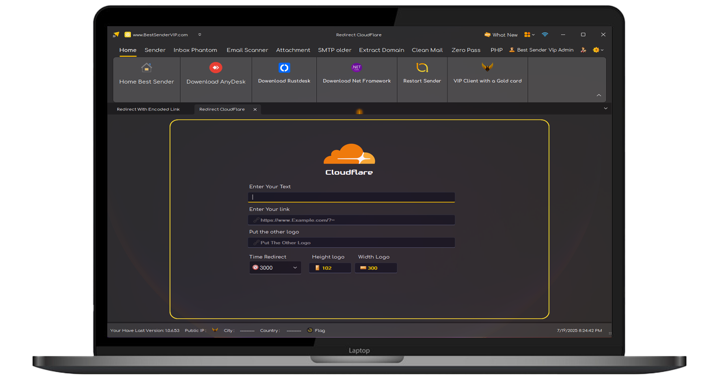The height and width of the screenshot is (385, 704).
Task: Switch to the Zero Pass tab
Action: [466, 50]
